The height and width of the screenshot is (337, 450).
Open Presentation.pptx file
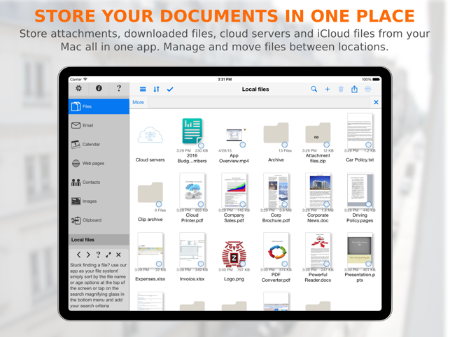360,257
